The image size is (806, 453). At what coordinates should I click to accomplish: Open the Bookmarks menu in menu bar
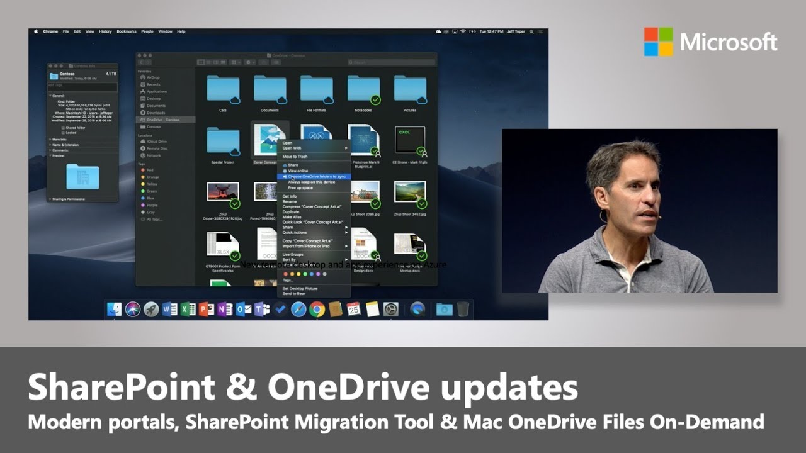[x=126, y=31]
